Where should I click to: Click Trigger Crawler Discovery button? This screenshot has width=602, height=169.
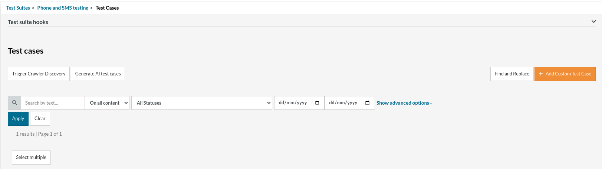[x=39, y=74]
